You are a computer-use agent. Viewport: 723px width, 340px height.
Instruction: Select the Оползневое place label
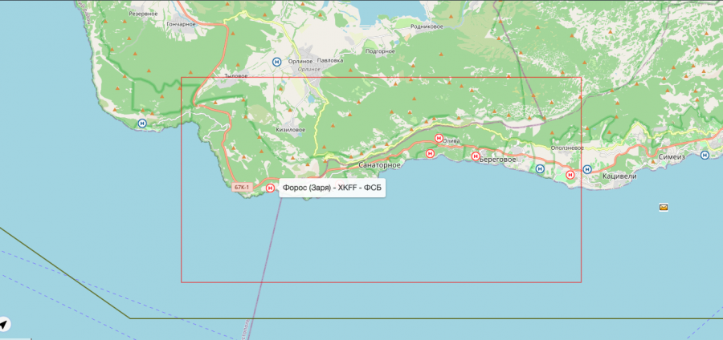click(573, 148)
